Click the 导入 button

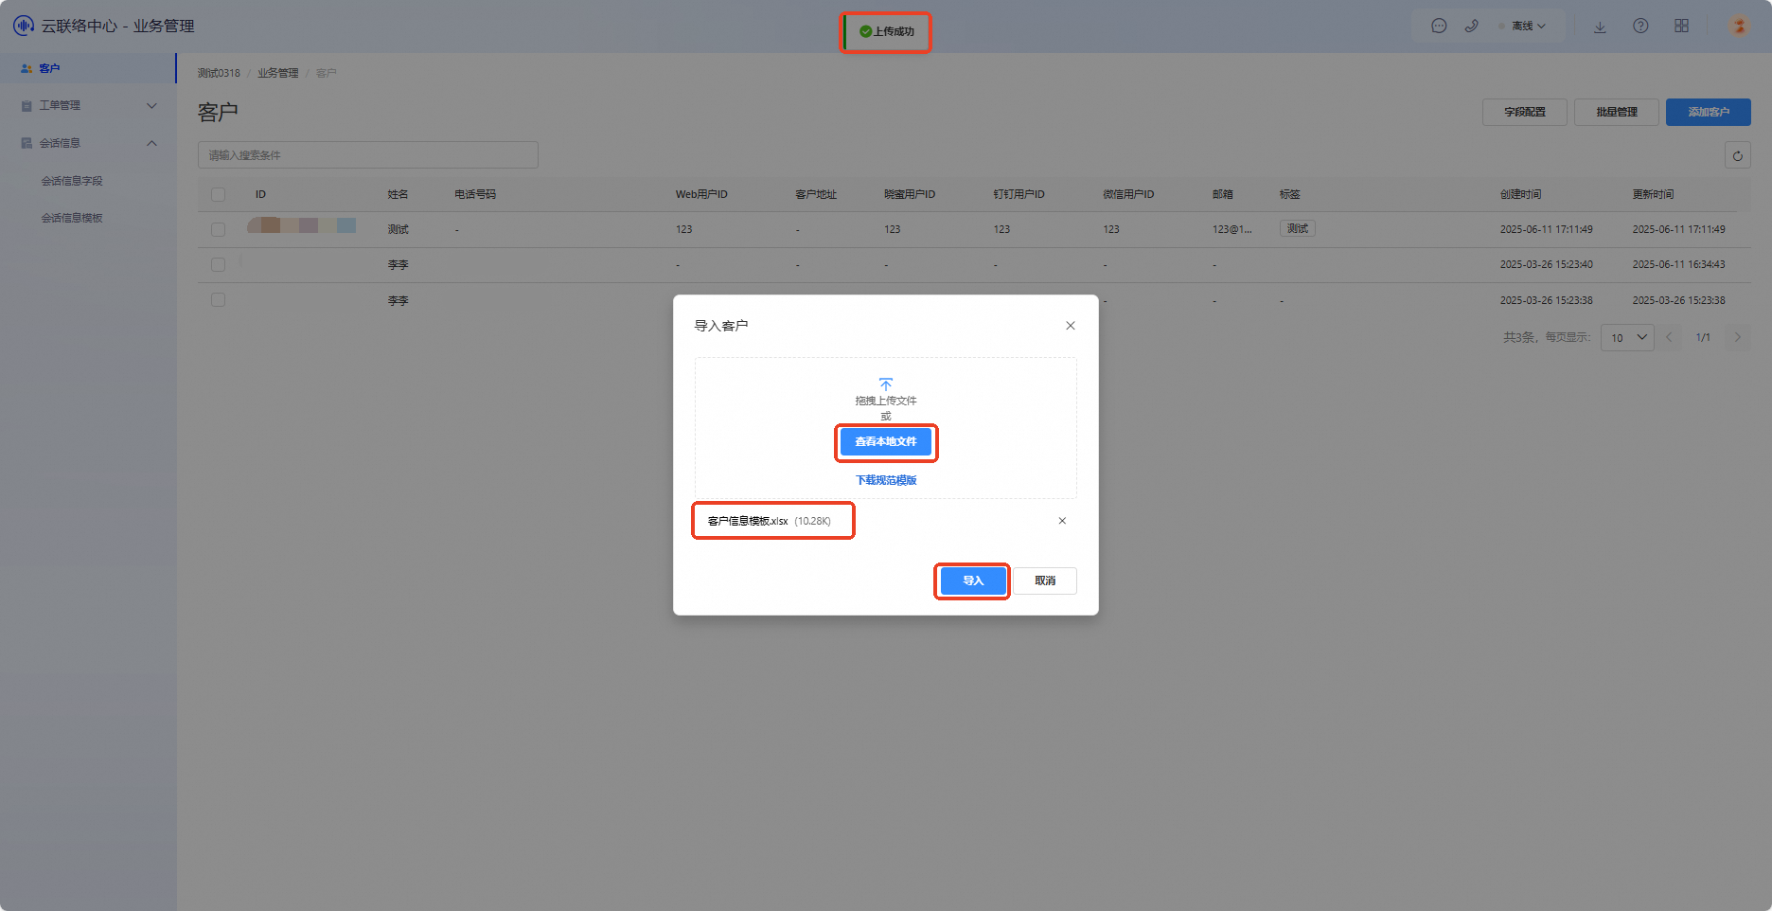click(x=973, y=581)
